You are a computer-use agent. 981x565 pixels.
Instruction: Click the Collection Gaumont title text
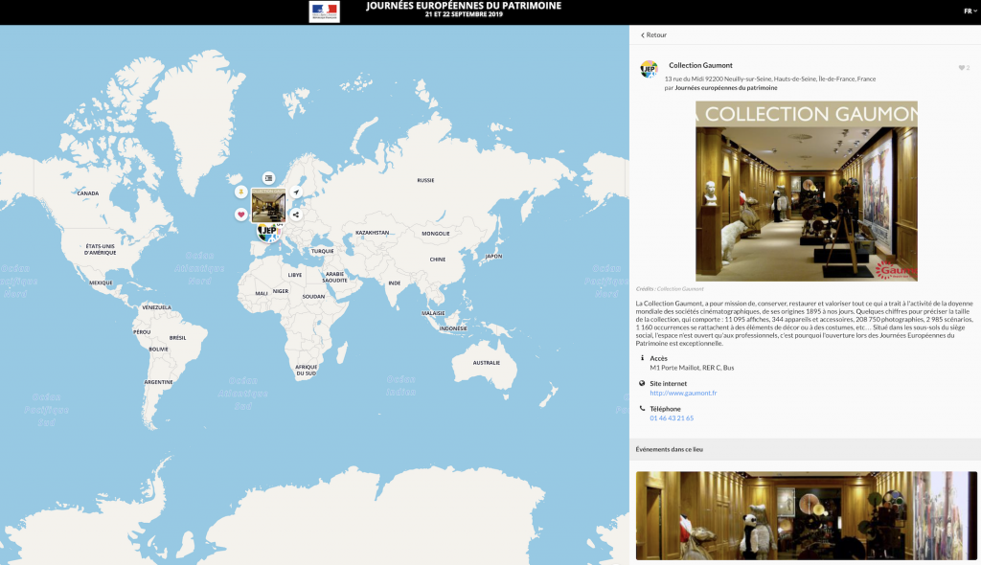coord(700,65)
